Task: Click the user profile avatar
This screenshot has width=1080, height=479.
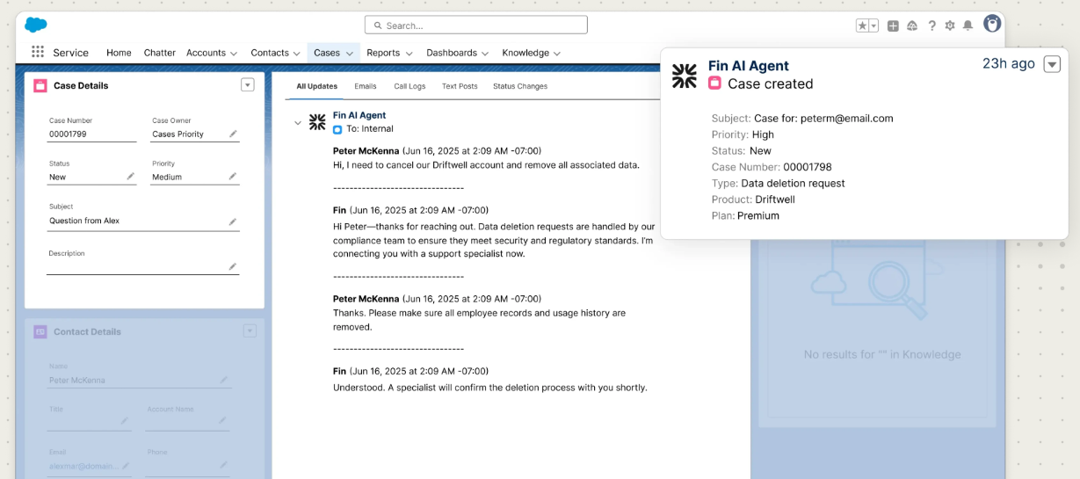Action: (992, 25)
